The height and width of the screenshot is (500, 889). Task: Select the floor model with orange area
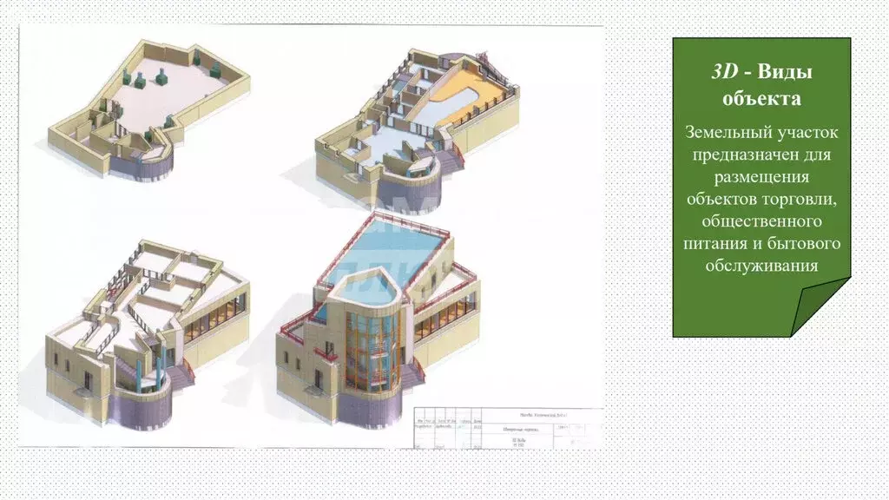click(418, 130)
